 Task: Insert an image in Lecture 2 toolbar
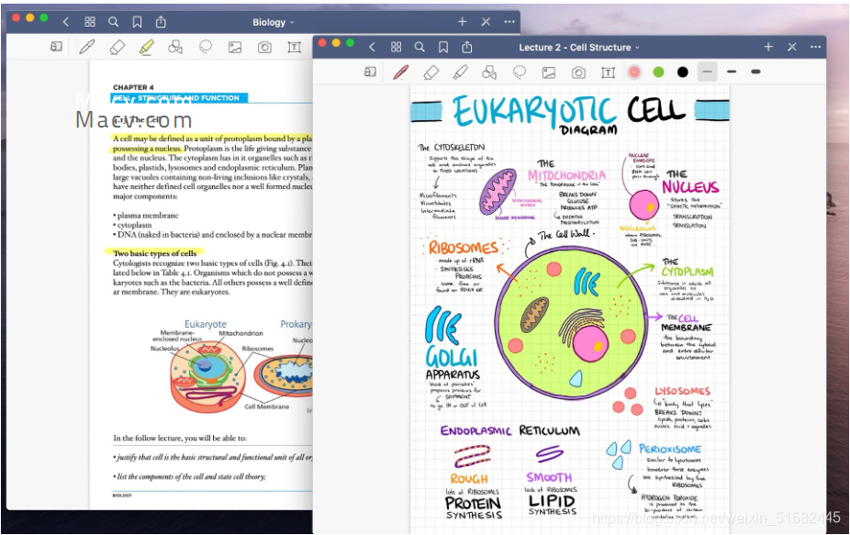(549, 72)
